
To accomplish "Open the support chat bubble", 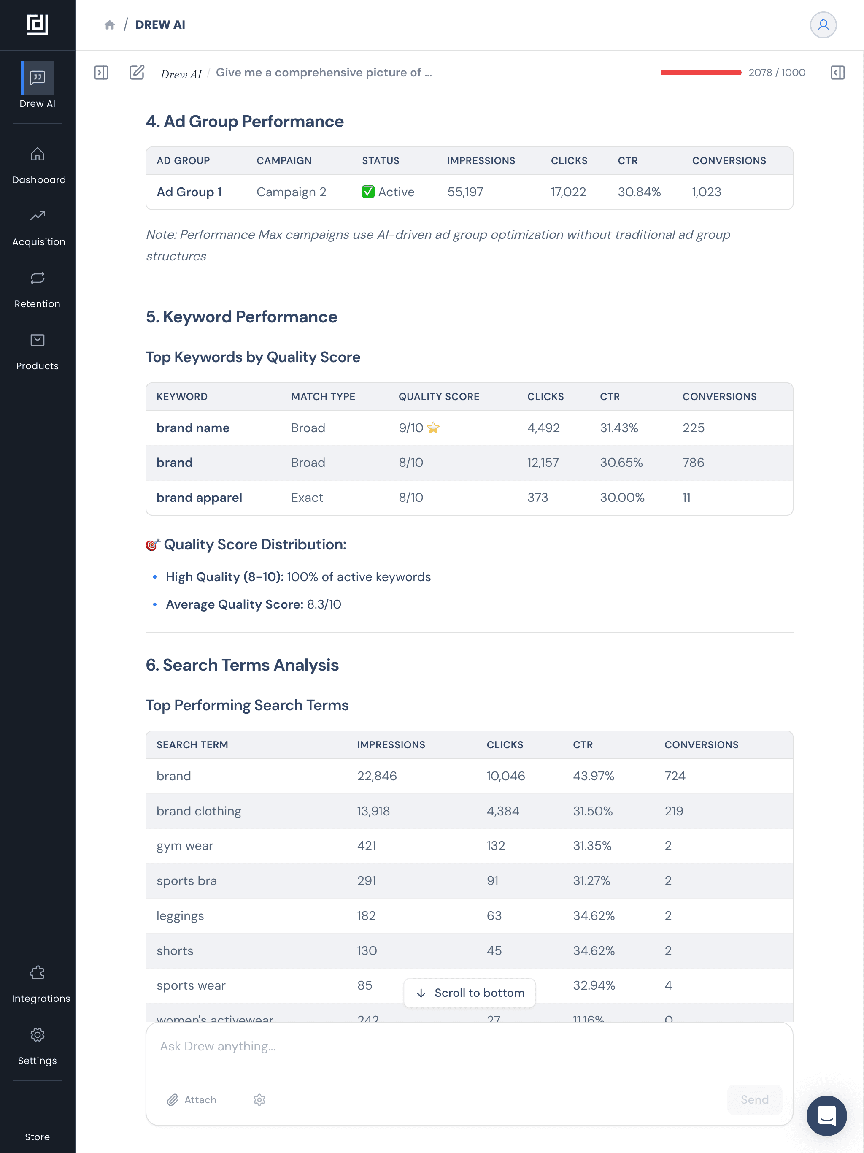I will pos(826,1115).
